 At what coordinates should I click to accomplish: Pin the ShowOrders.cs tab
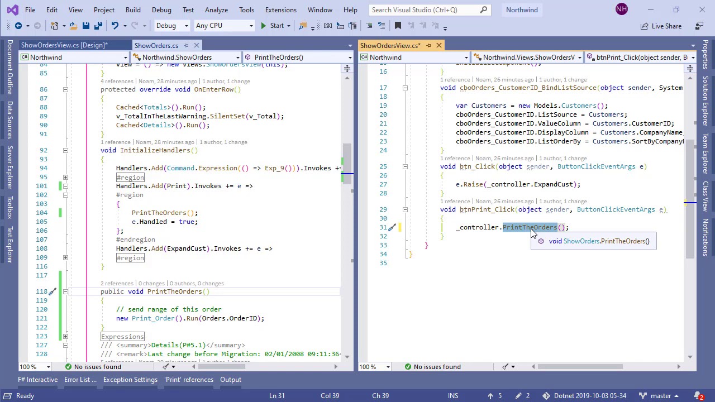(187, 45)
